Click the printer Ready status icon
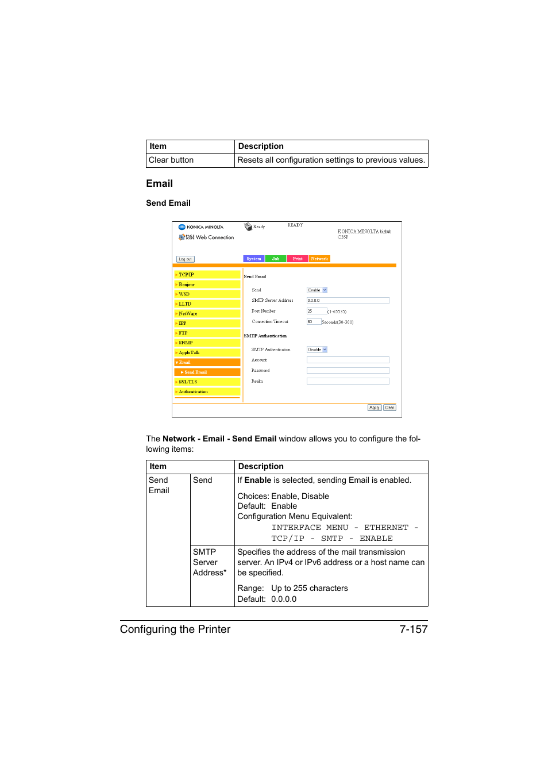Viewport: 548px width, 776px height. click(248, 226)
